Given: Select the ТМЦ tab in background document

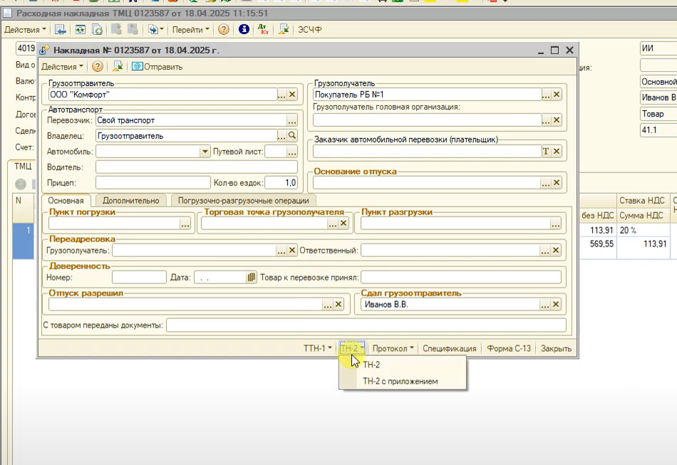Looking at the screenshot, I should point(23,167).
